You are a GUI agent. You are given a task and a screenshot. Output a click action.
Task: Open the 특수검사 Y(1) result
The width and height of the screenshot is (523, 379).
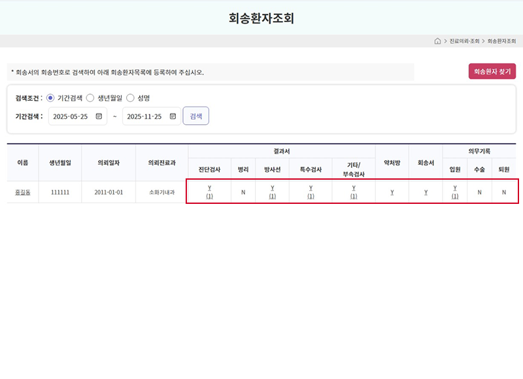(x=311, y=192)
